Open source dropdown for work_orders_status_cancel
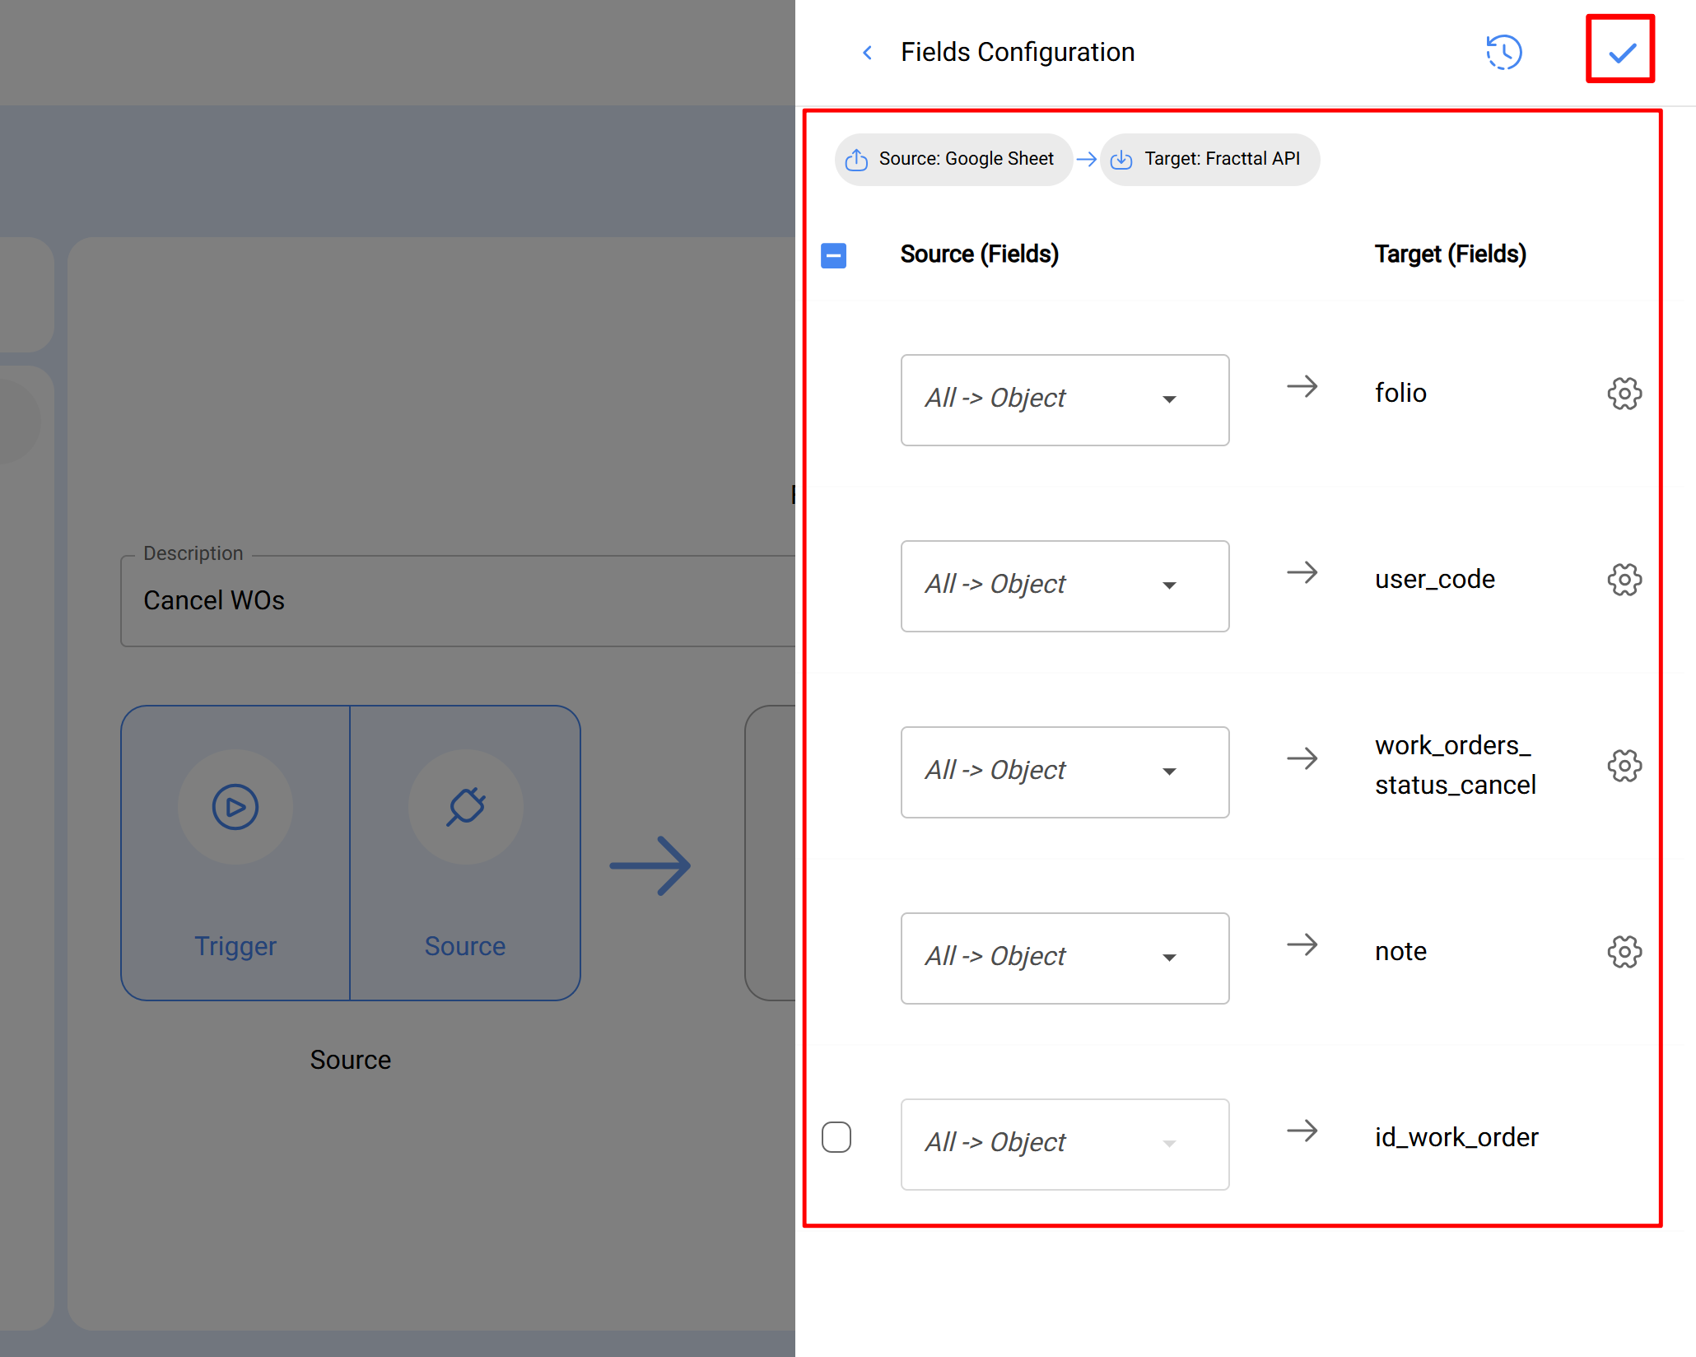This screenshot has width=1696, height=1357. (x=1065, y=772)
